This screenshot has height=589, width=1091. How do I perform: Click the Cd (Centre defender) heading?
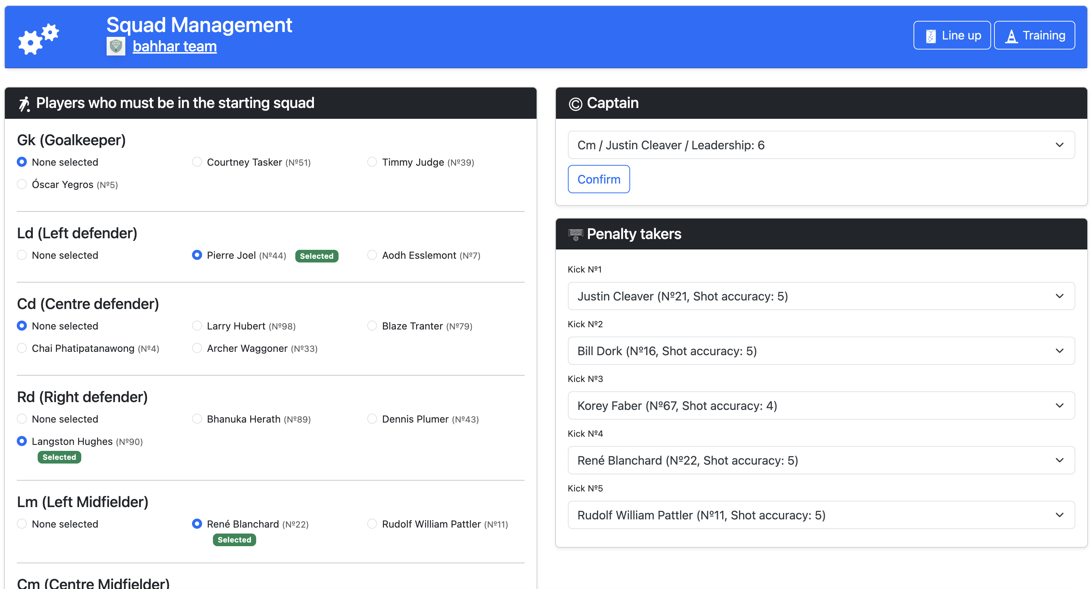88,303
